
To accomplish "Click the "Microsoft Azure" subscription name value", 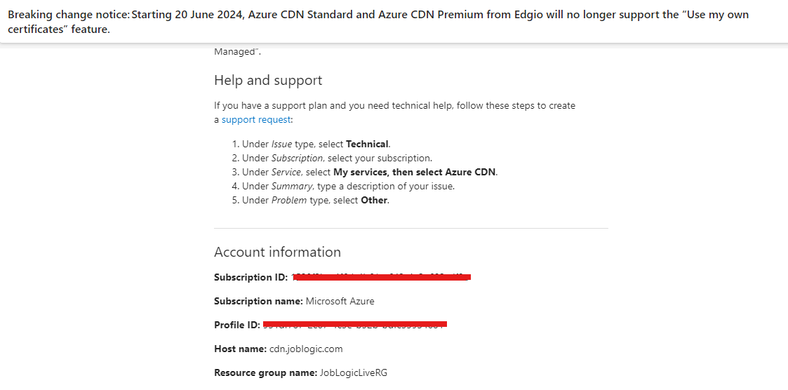I will coord(340,302).
